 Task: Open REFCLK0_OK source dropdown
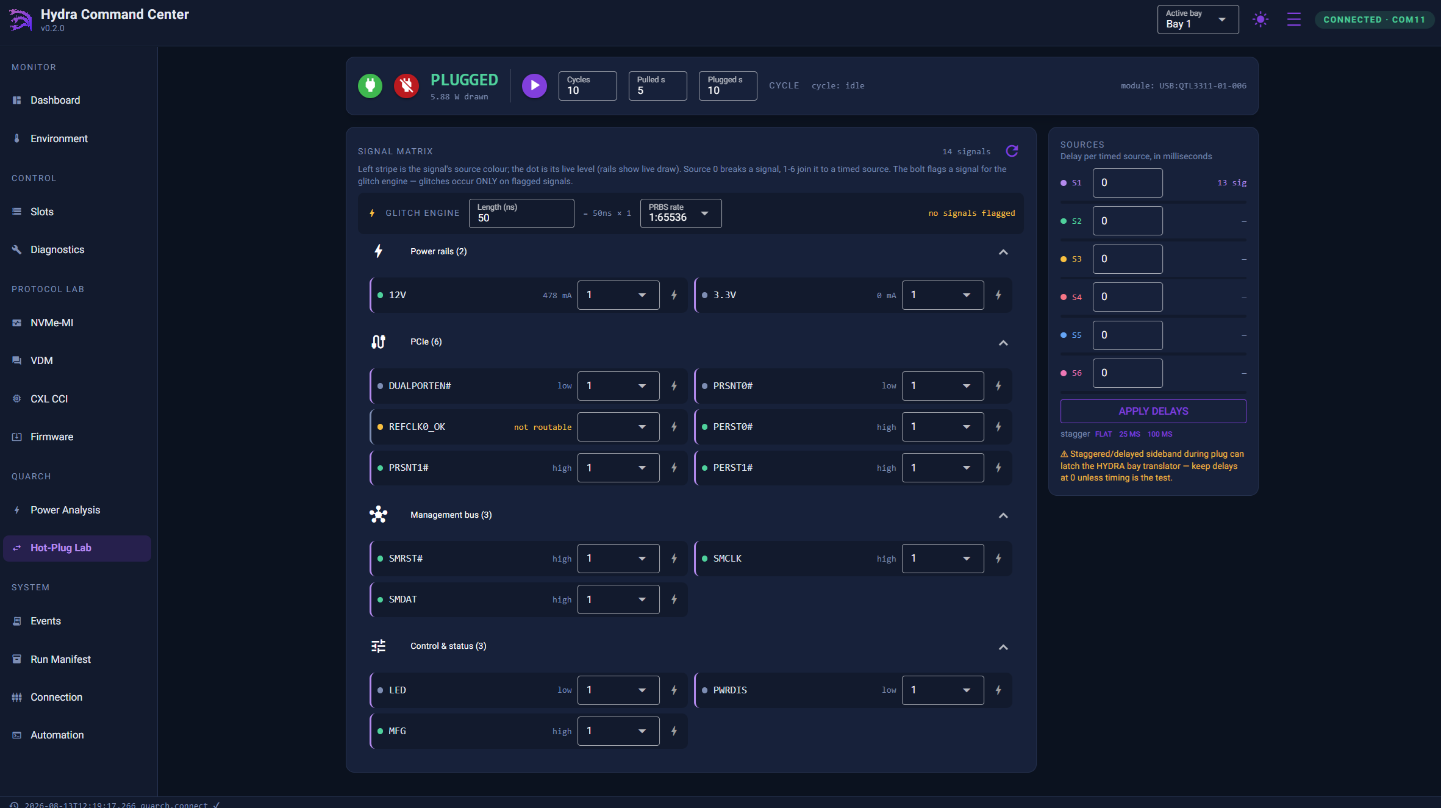pos(618,427)
